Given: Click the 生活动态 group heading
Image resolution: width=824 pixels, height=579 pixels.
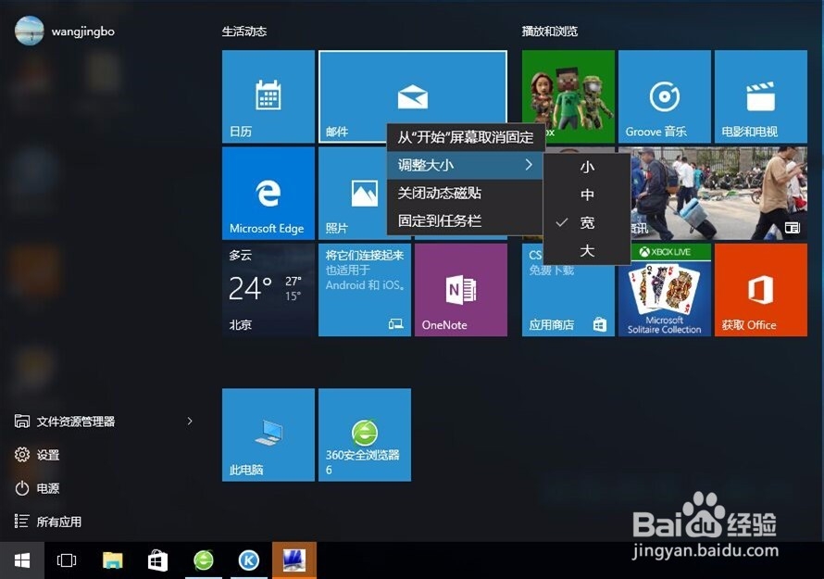Looking at the screenshot, I should click(x=244, y=31).
